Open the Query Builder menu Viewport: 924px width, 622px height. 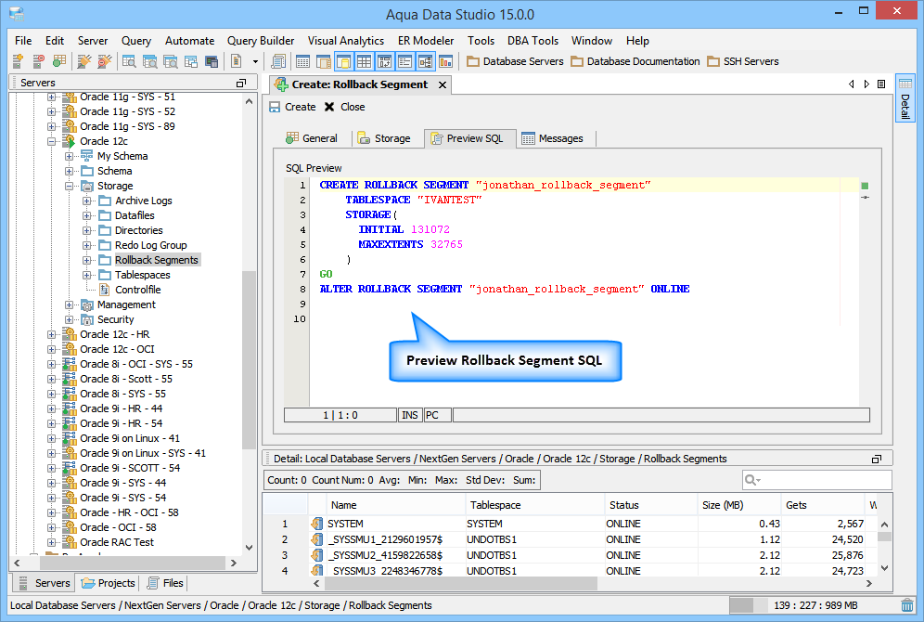[x=261, y=41]
